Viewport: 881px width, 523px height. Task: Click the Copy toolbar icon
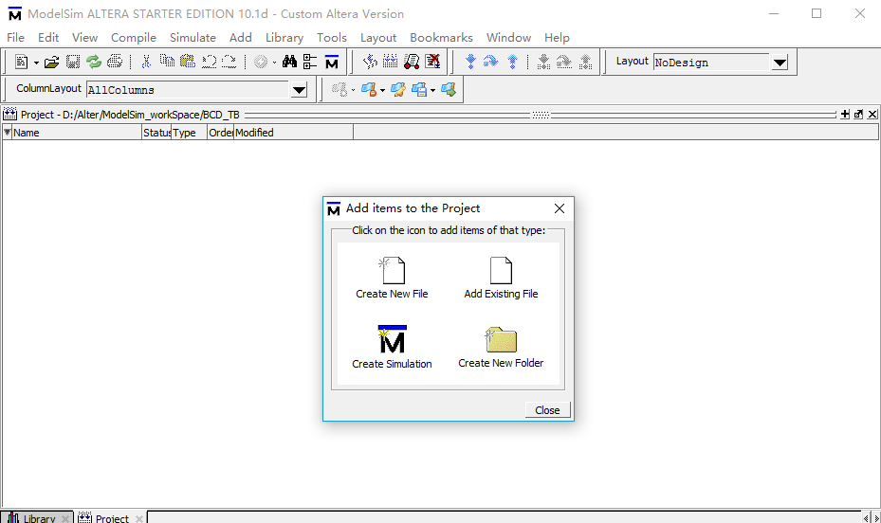pos(167,61)
